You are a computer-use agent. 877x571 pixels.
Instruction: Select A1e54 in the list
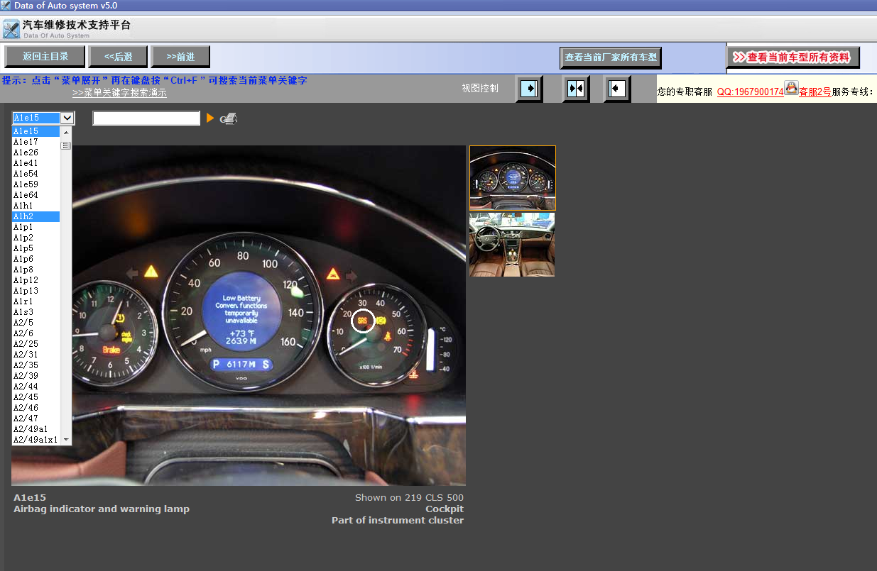tap(36, 174)
